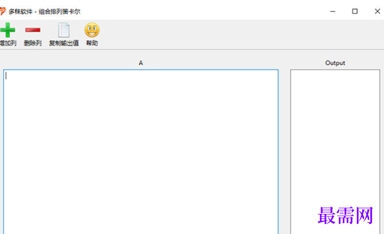This screenshot has width=384, height=234.
Task: Click the Output column header label
Action: tap(335, 63)
